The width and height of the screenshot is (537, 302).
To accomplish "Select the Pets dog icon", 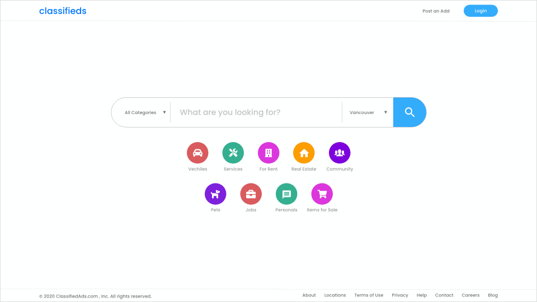I will click(x=215, y=194).
